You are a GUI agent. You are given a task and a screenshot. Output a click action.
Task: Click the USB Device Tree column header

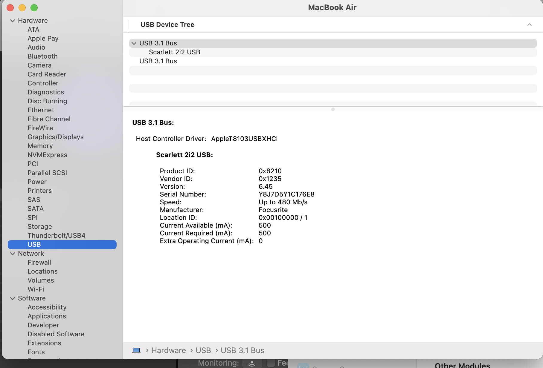[167, 24]
